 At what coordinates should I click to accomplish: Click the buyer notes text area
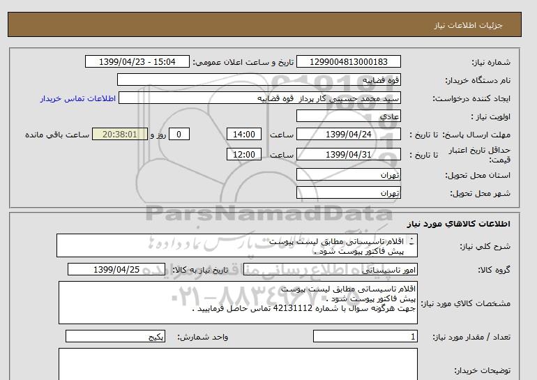pyautogui.click(x=238, y=365)
